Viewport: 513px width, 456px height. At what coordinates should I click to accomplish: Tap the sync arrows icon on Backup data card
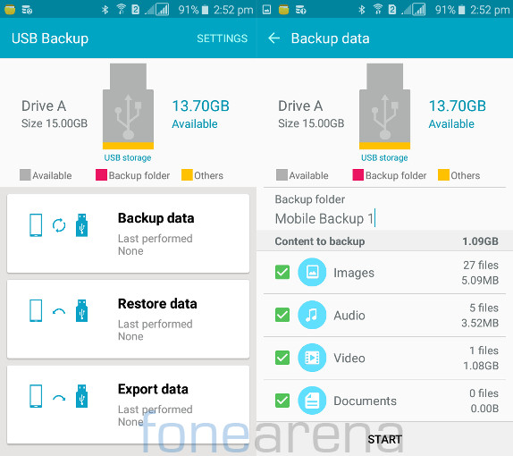click(x=59, y=225)
